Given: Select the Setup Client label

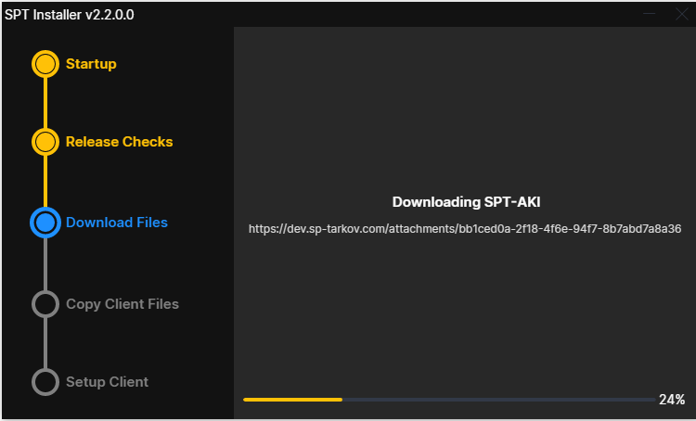Looking at the screenshot, I should [107, 382].
